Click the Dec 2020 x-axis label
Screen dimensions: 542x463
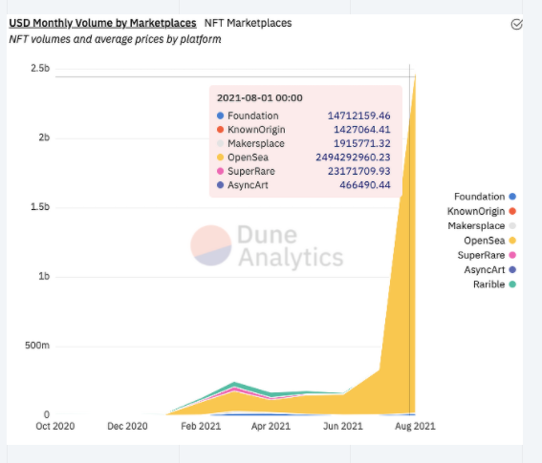(127, 426)
